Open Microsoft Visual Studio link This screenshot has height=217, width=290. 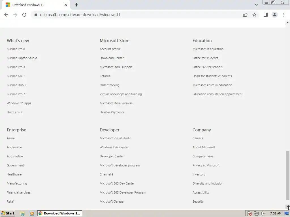(x=116, y=138)
